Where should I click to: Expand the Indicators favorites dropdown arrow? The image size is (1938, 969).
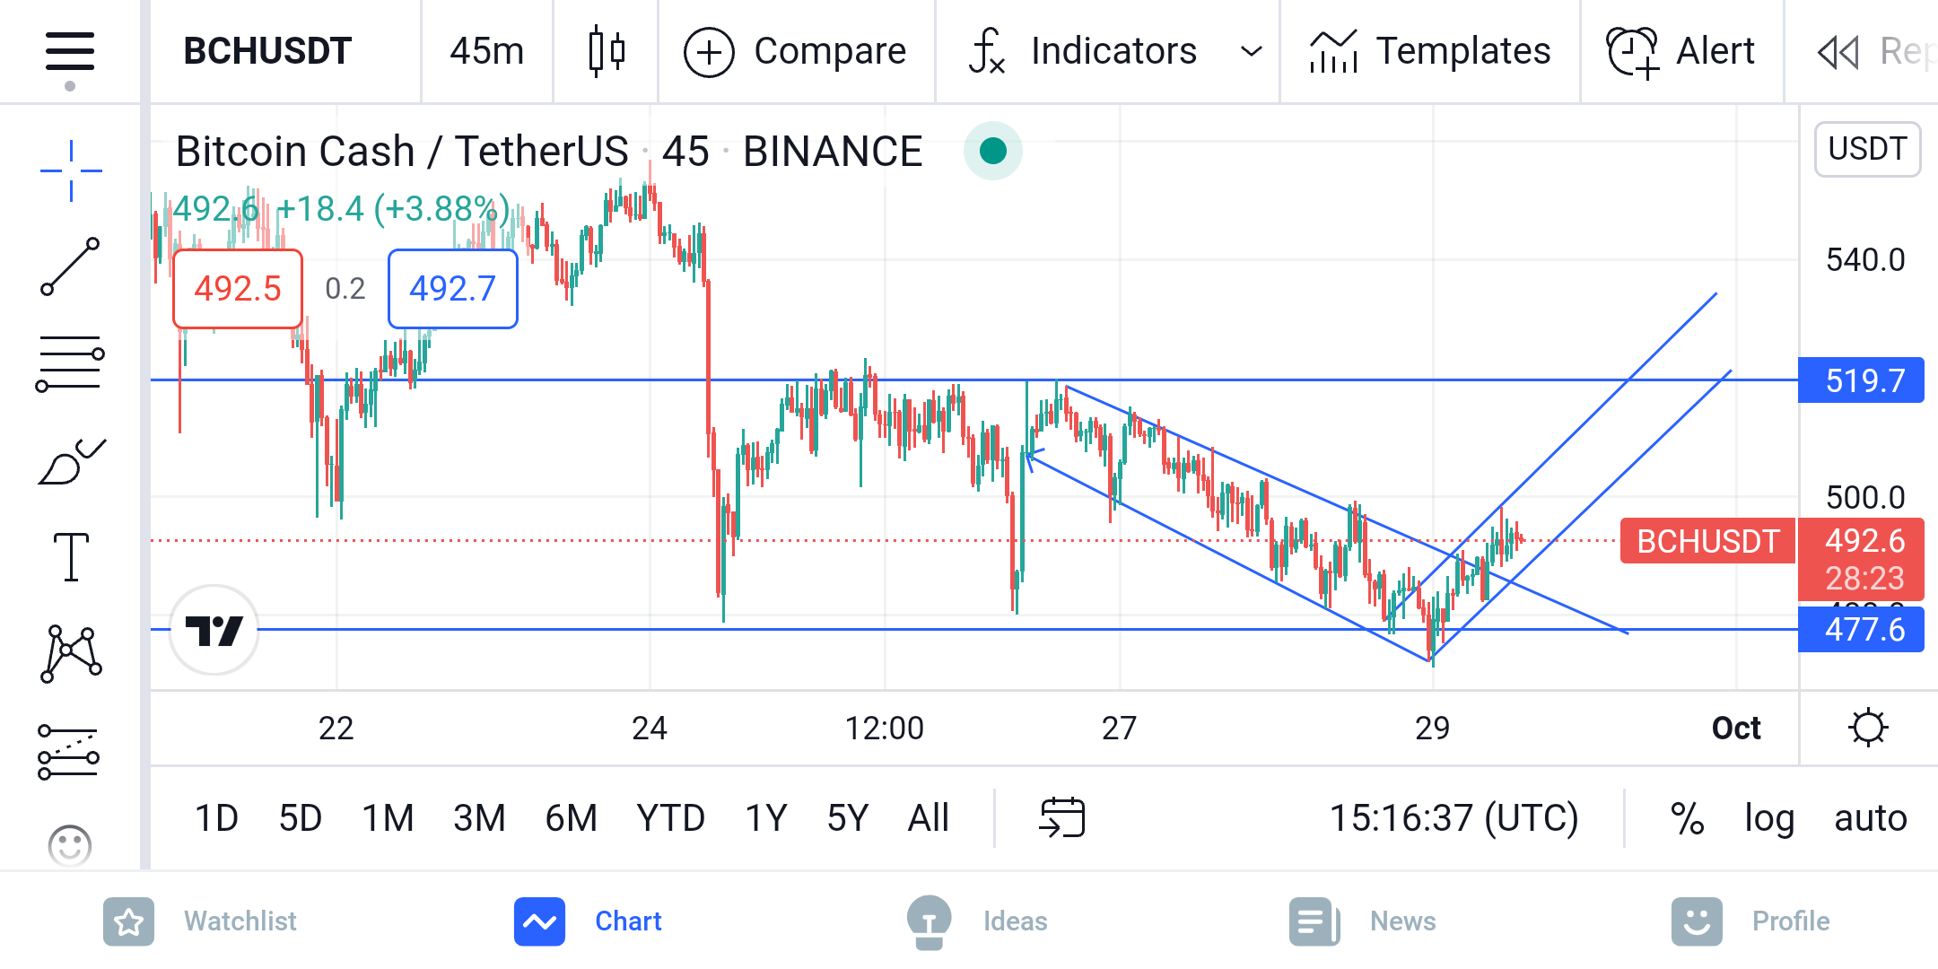click(1251, 51)
